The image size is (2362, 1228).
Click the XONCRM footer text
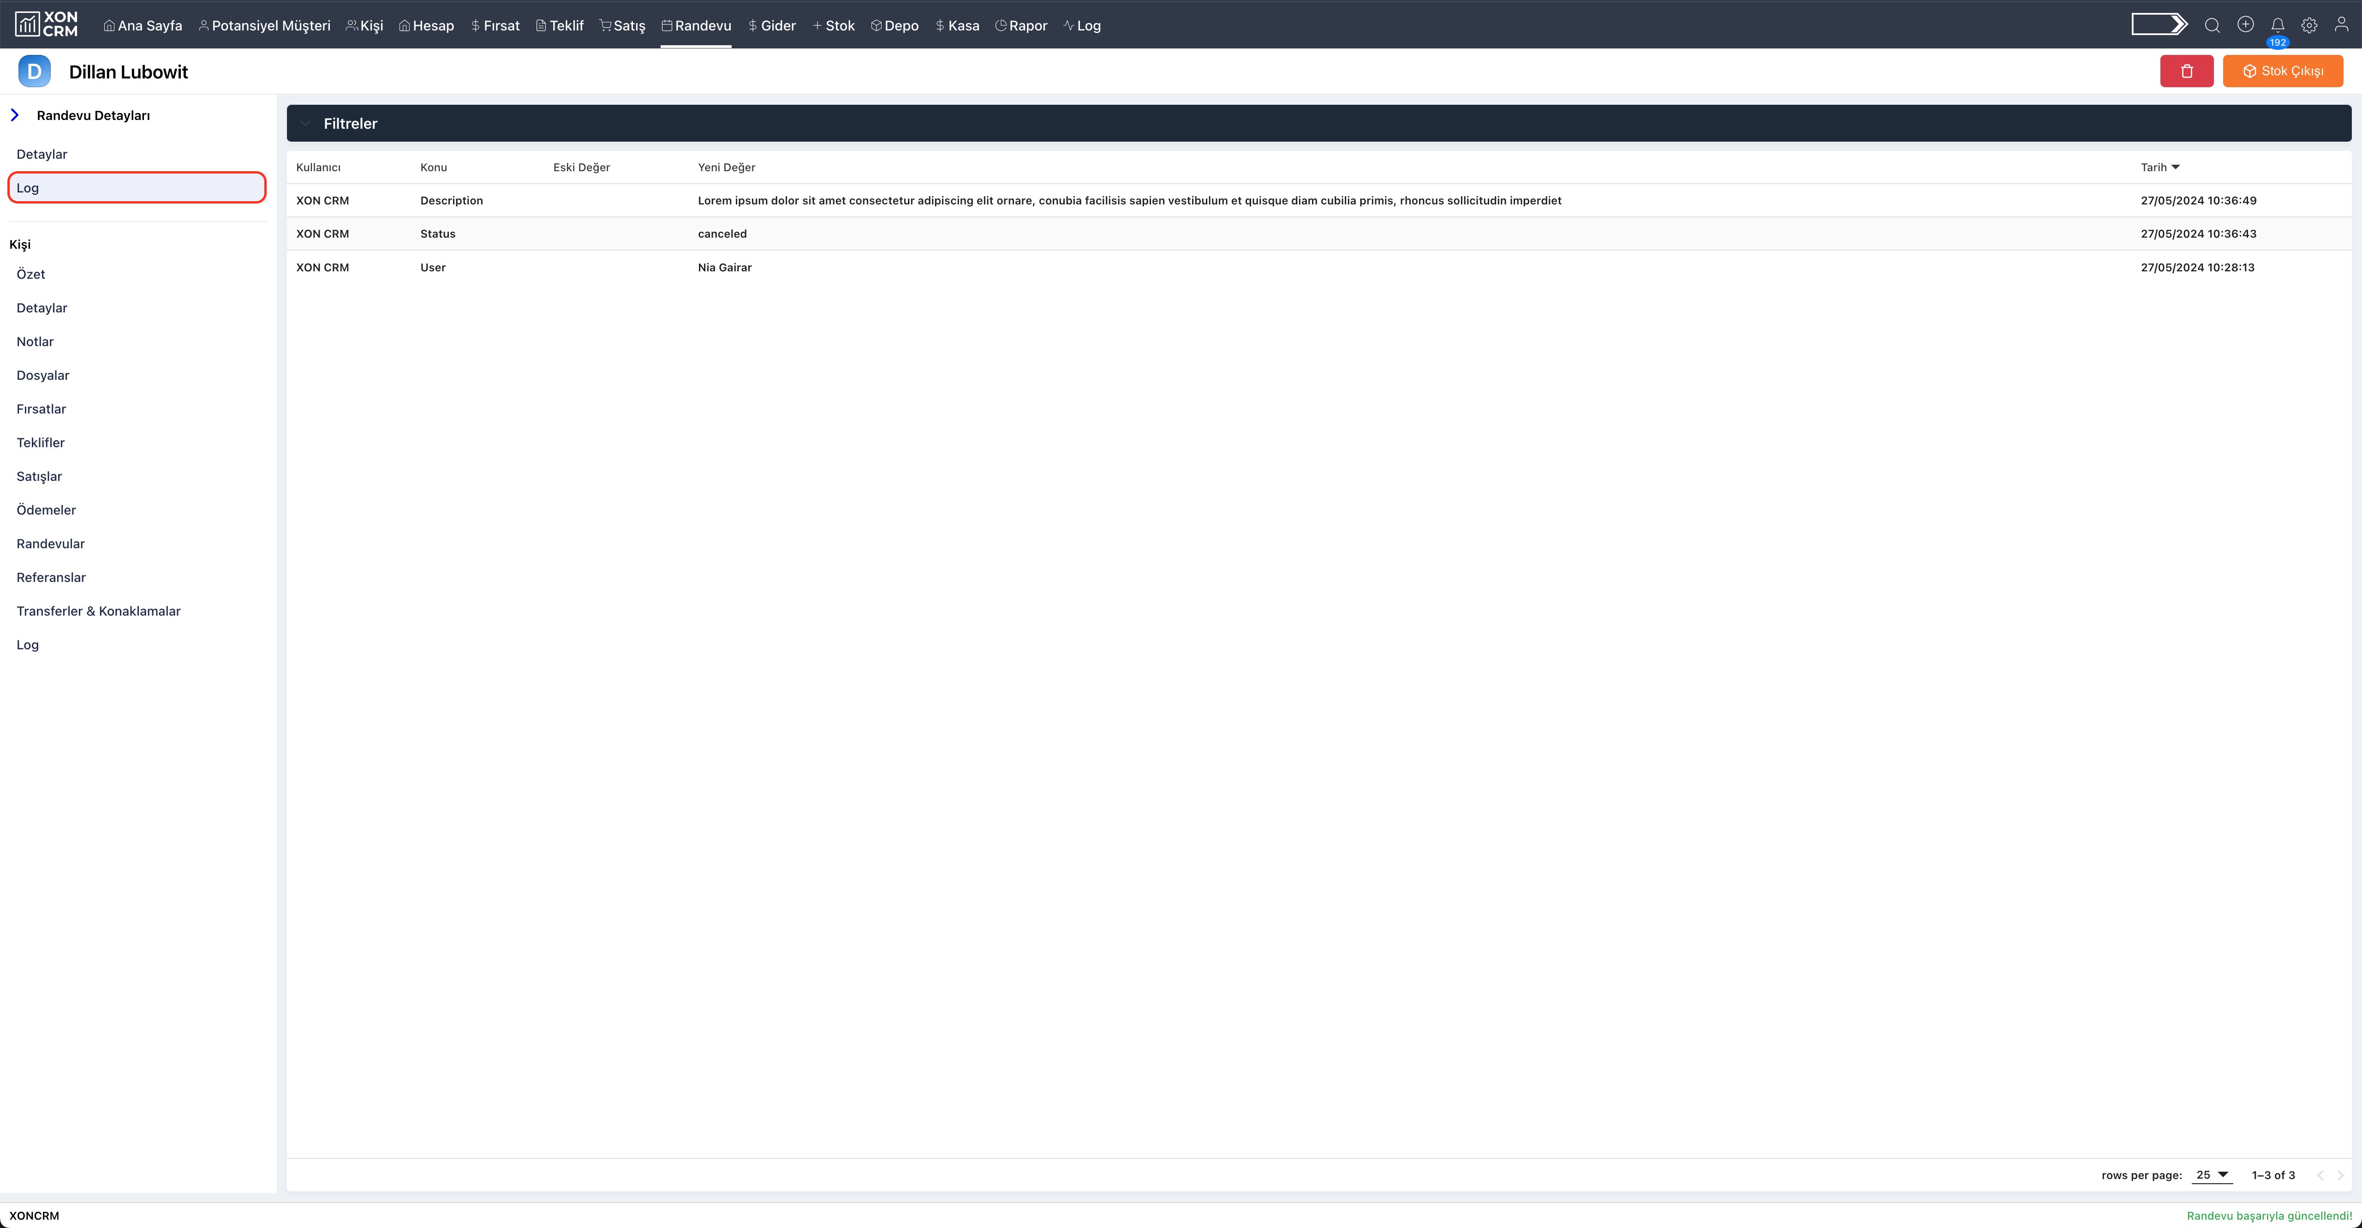(x=34, y=1216)
